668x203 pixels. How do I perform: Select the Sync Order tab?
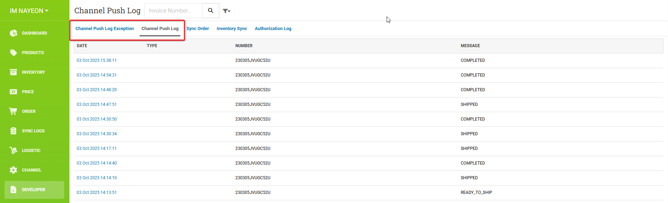[198, 29]
